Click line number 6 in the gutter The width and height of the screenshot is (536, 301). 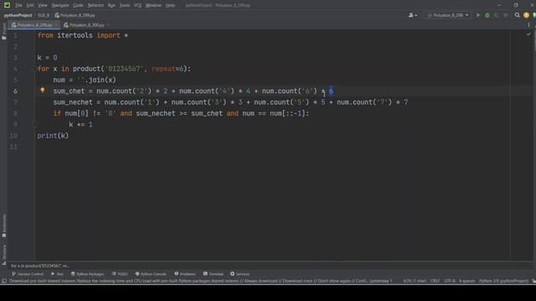point(15,91)
